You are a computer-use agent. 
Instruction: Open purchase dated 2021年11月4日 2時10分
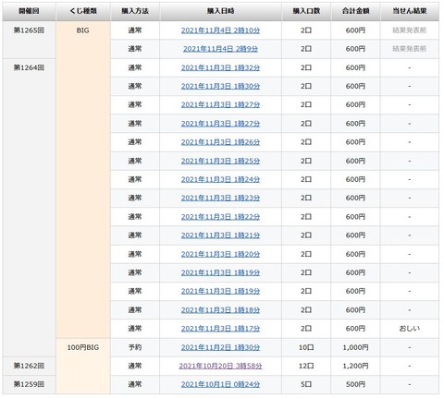click(x=220, y=30)
